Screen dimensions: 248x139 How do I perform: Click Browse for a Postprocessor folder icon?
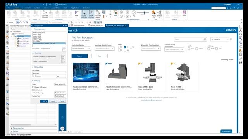[64, 49]
